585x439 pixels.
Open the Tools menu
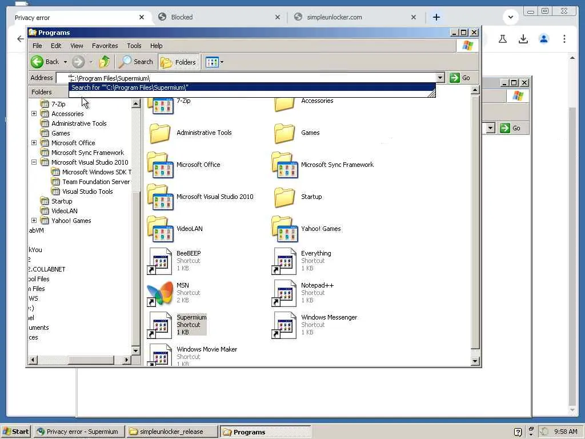pos(134,46)
